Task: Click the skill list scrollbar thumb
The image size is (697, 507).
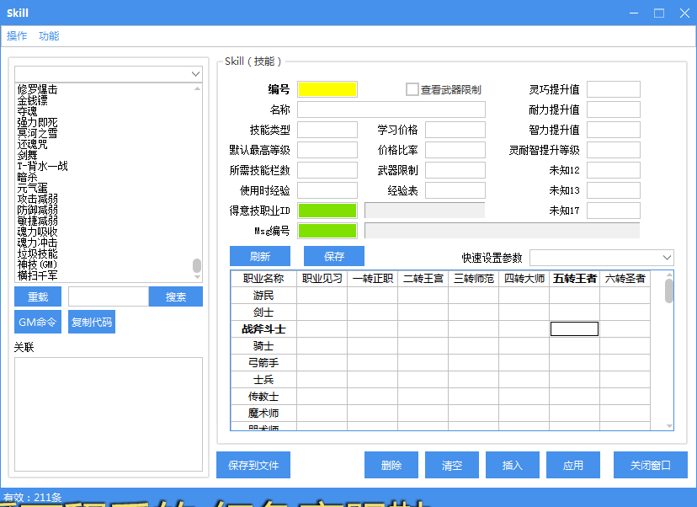Action: click(x=197, y=265)
